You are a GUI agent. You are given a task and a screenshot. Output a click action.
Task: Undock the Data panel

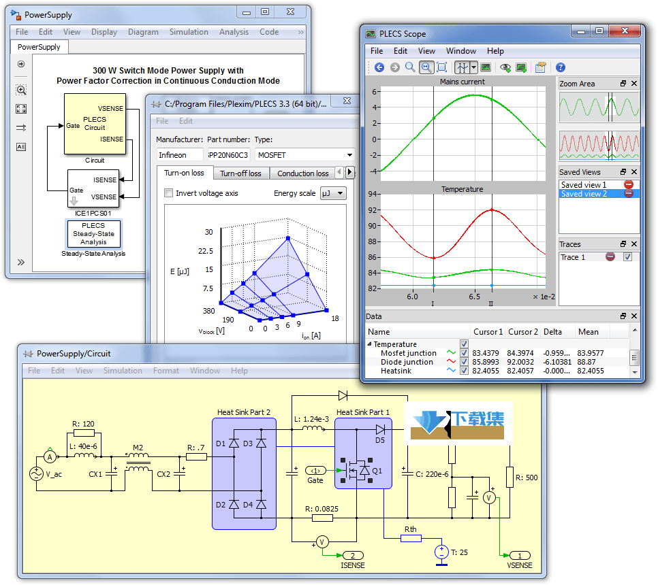[x=623, y=316]
